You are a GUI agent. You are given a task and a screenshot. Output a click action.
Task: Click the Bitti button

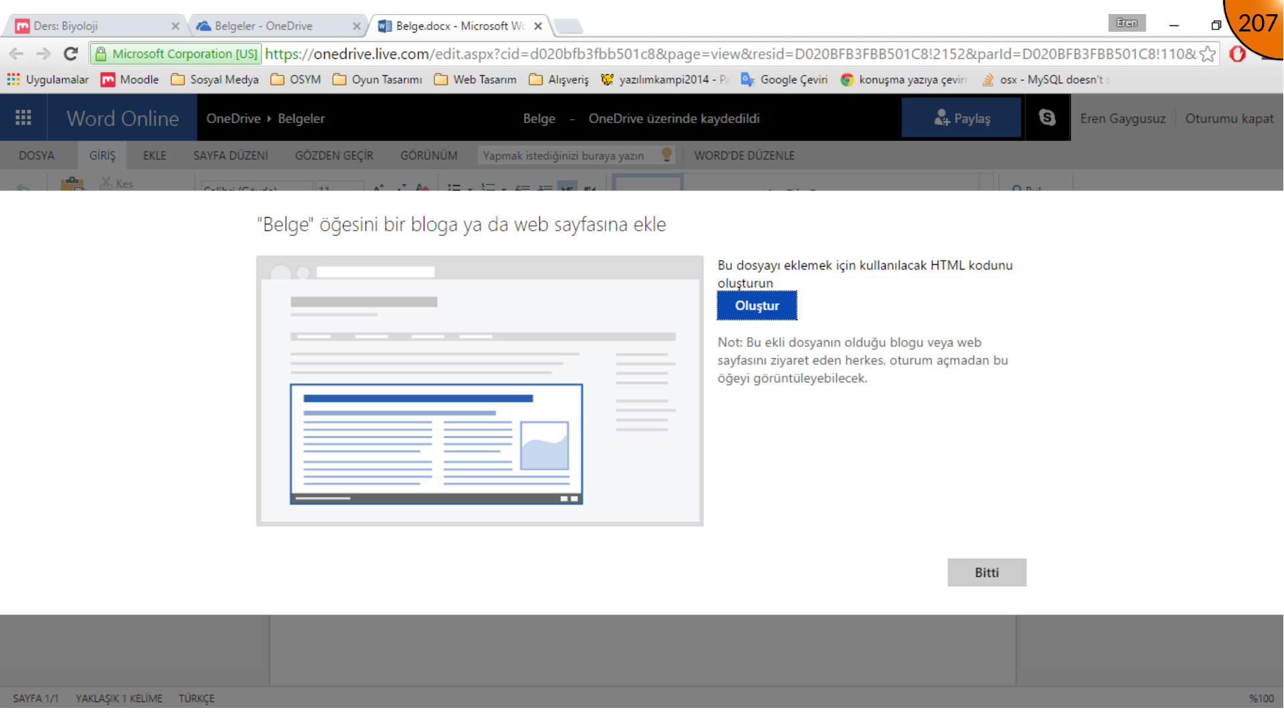pos(987,573)
